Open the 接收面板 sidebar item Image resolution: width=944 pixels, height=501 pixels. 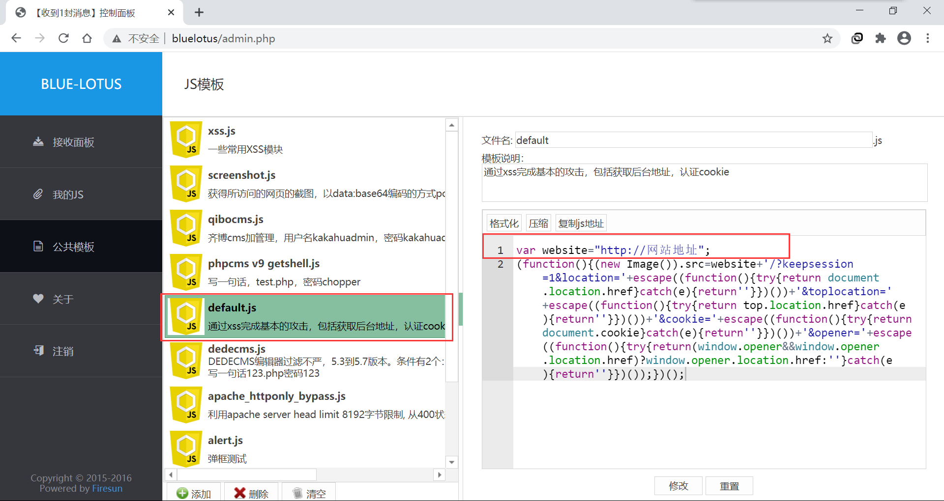(81, 142)
